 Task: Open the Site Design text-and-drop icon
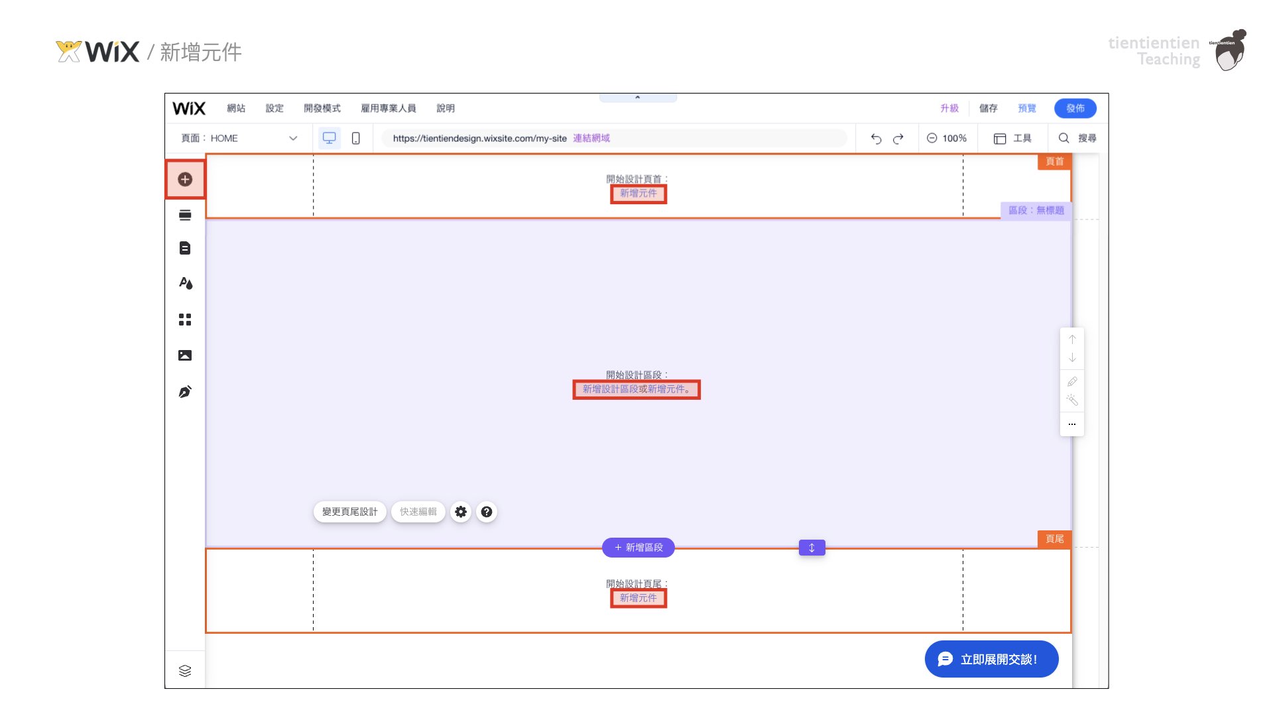[186, 284]
